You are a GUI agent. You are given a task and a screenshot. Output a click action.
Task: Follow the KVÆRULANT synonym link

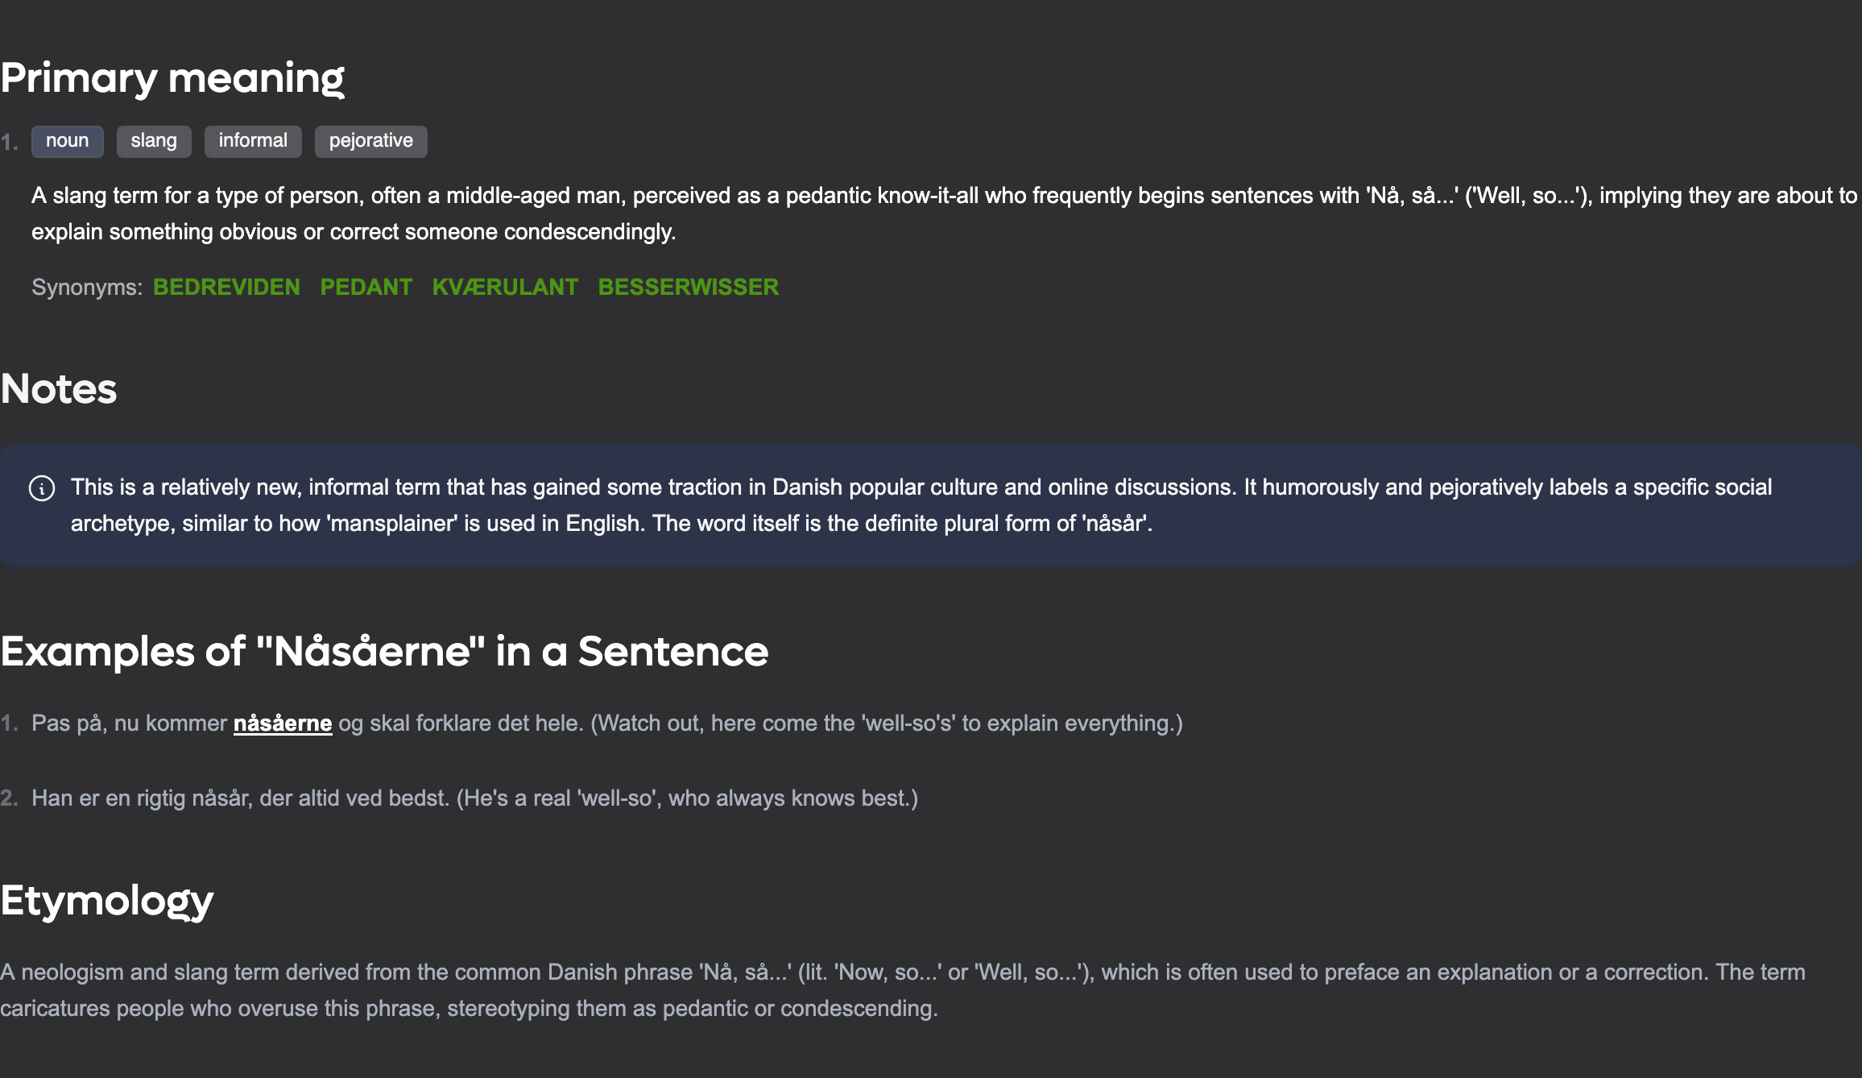click(x=505, y=287)
